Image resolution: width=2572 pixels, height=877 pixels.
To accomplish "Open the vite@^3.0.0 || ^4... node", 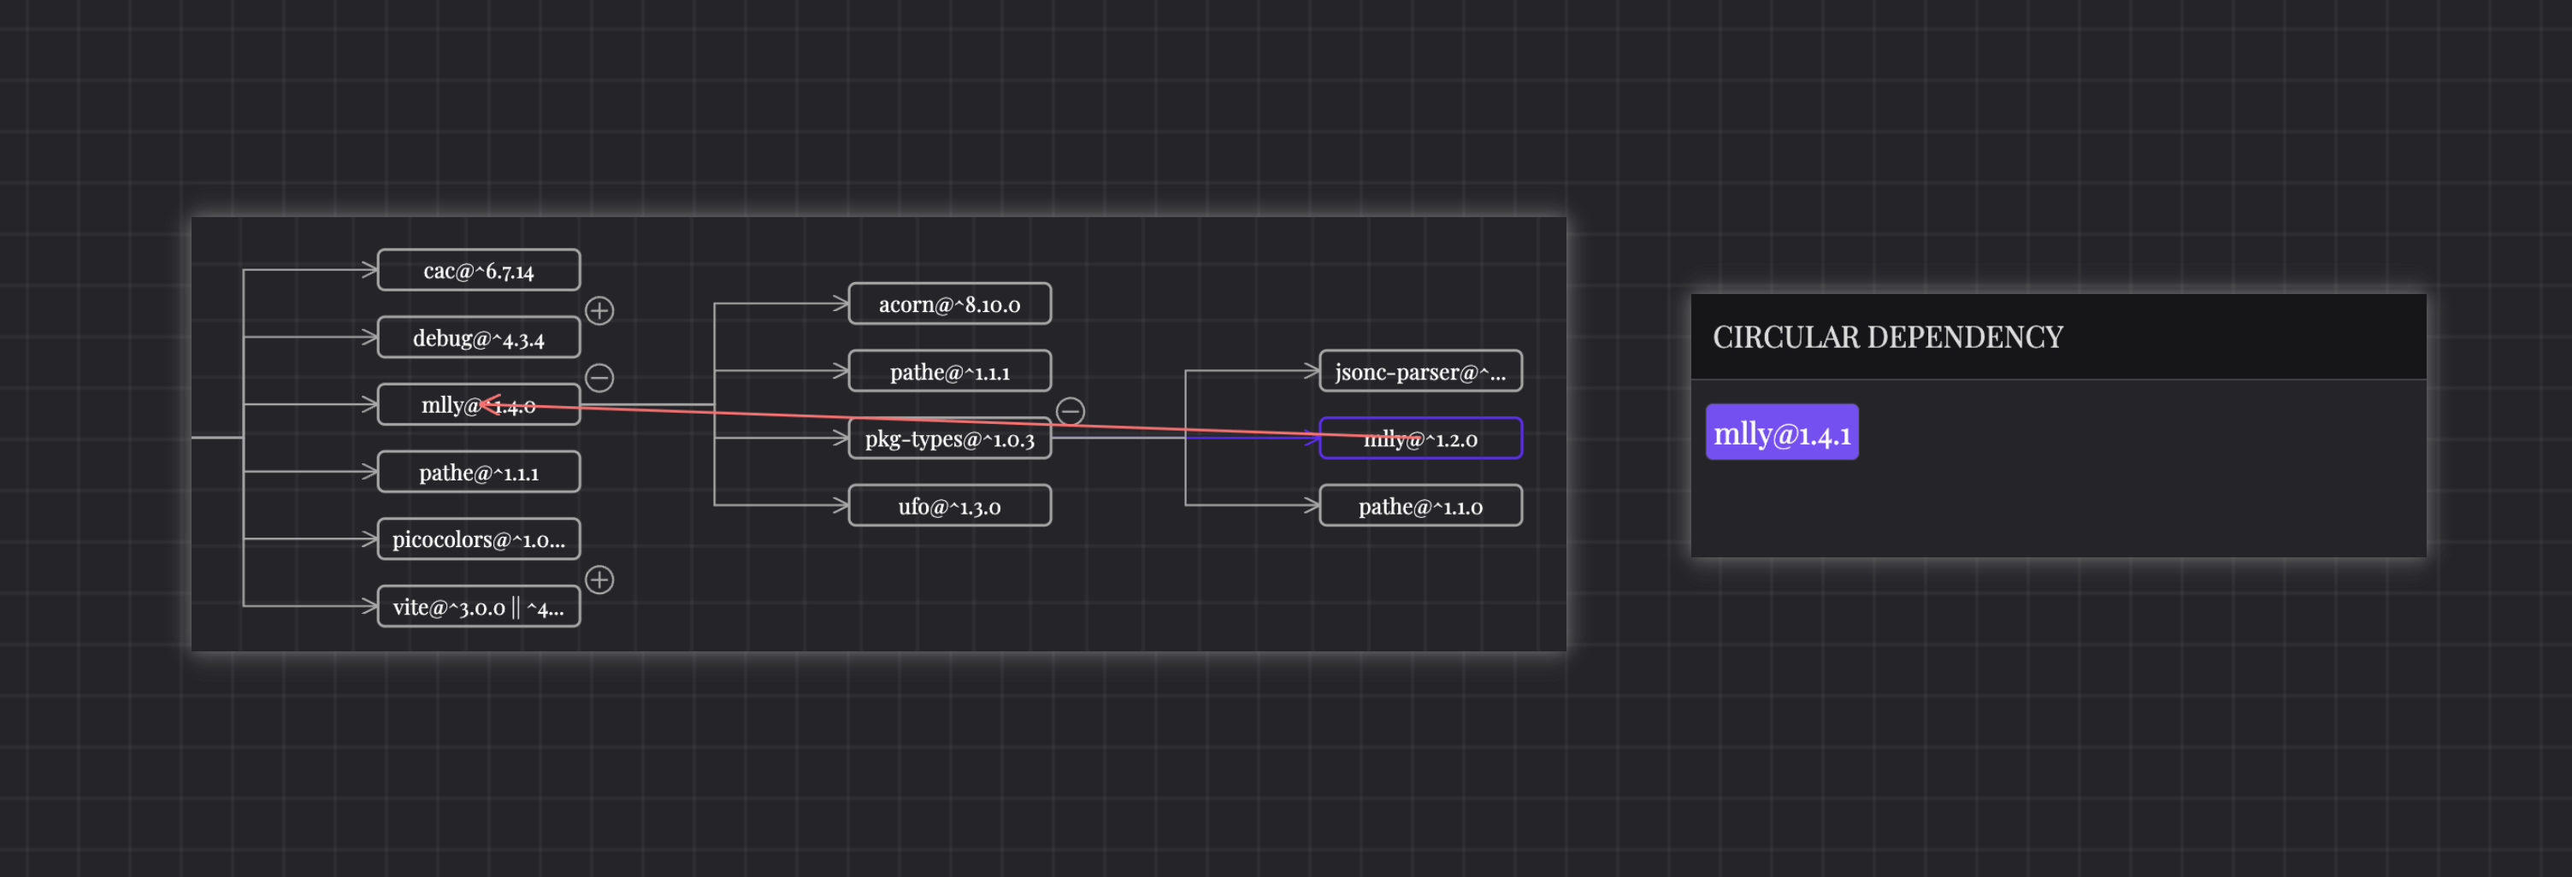I will 479,607.
